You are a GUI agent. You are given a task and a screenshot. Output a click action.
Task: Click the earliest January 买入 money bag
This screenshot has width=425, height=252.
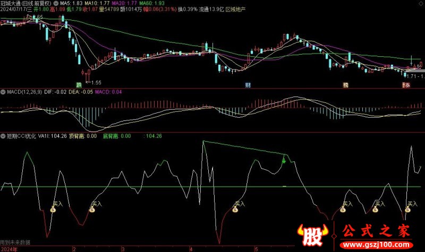coord(53,209)
